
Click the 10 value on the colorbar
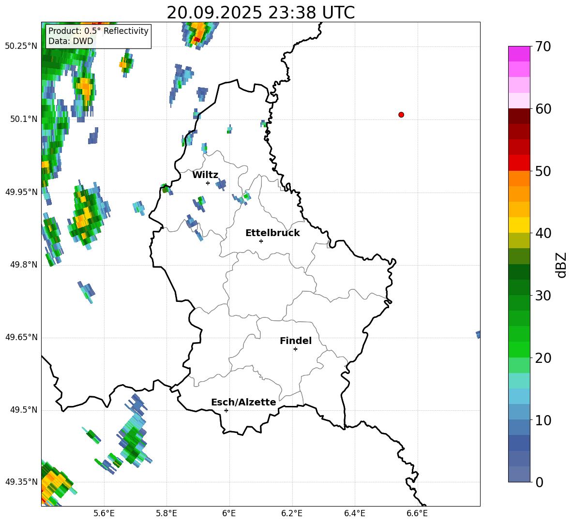click(x=543, y=420)
